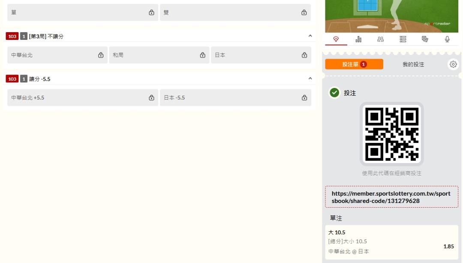Click the bet slip QR code
Viewport: 463px width, 263px height.
coord(392,134)
